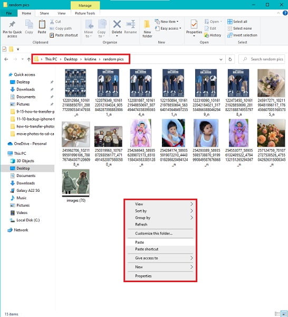Screen dimensions: 288x317
Task: Open Sort by submenu in context menu
Action: [x=160, y=211]
